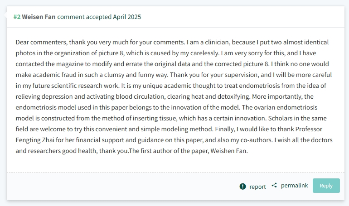Click the share icon beside permalink

[x=274, y=185]
